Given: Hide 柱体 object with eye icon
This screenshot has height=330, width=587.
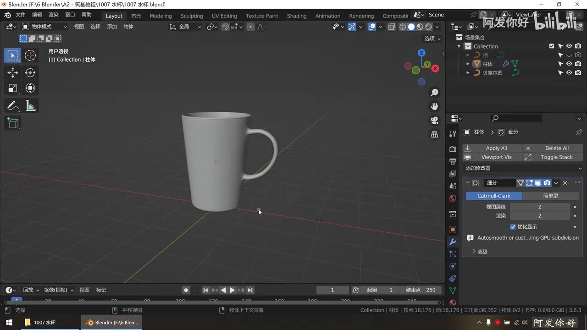Looking at the screenshot, I should pos(569,64).
